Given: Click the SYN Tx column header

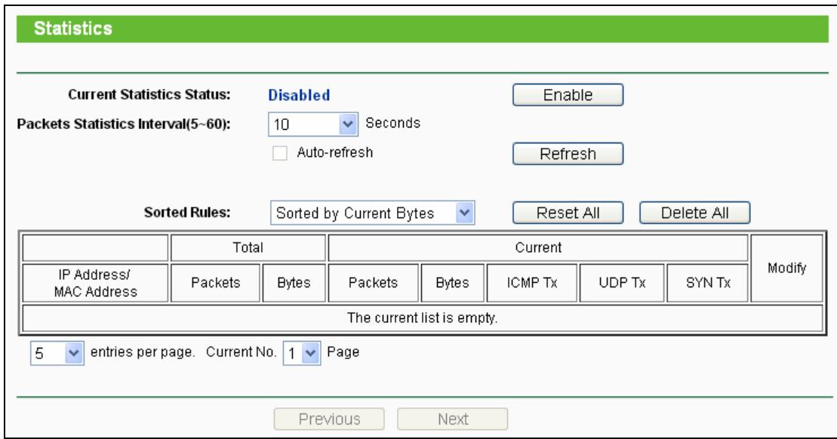Looking at the screenshot, I should pyautogui.click(x=708, y=283).
